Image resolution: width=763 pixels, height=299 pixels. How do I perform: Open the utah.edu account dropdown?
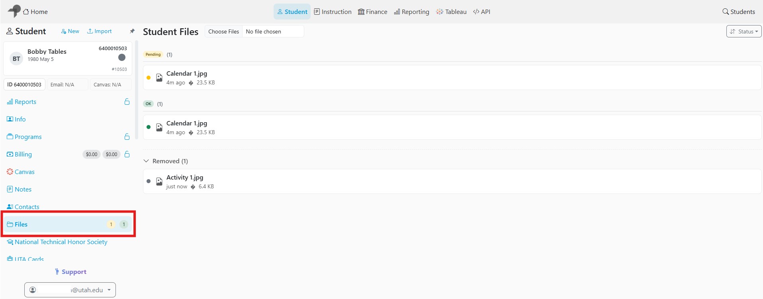(x=70, y=290)
